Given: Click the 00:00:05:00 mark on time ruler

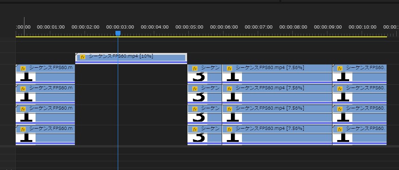Looking at the screenshot, I should tap(189, 27).
